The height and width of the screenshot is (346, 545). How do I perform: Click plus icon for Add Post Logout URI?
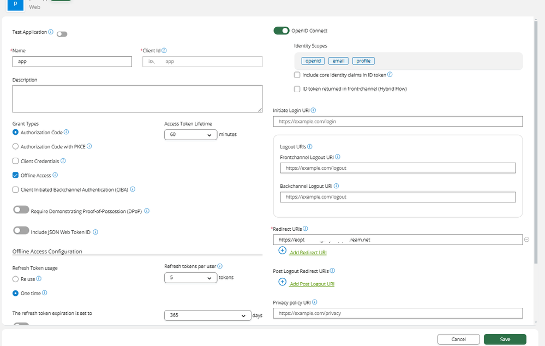282,282
